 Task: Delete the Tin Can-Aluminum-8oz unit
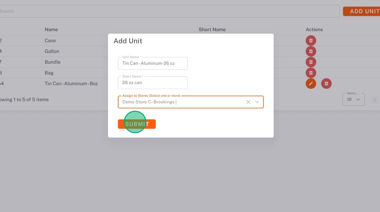[326, 84]
